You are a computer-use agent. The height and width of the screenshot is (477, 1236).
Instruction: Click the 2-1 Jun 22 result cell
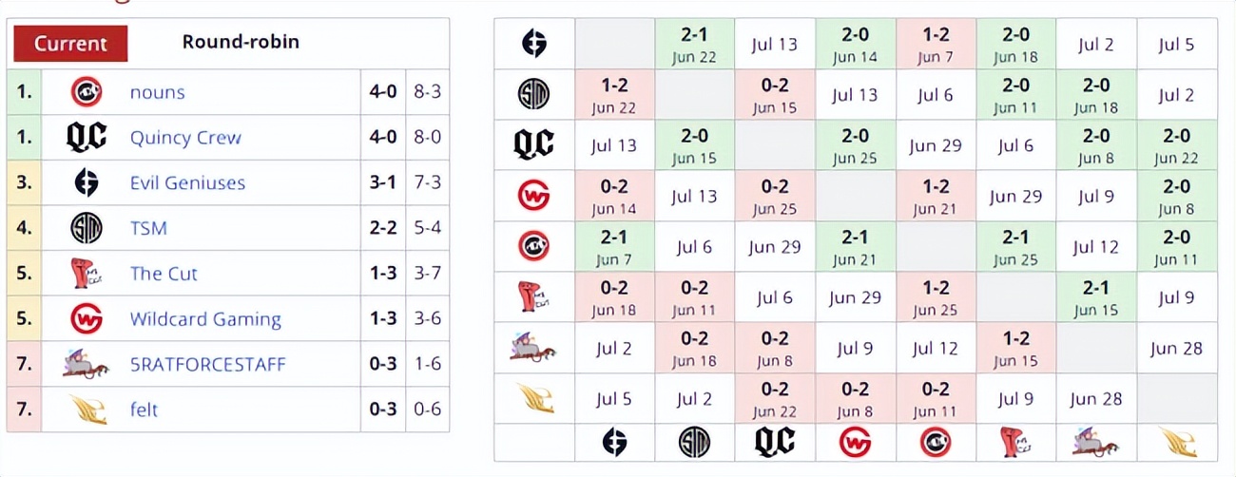[x=694, y=44]
